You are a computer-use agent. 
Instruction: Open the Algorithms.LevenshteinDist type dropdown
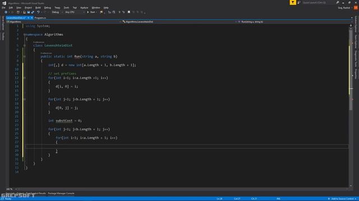[x=179, y=22]
